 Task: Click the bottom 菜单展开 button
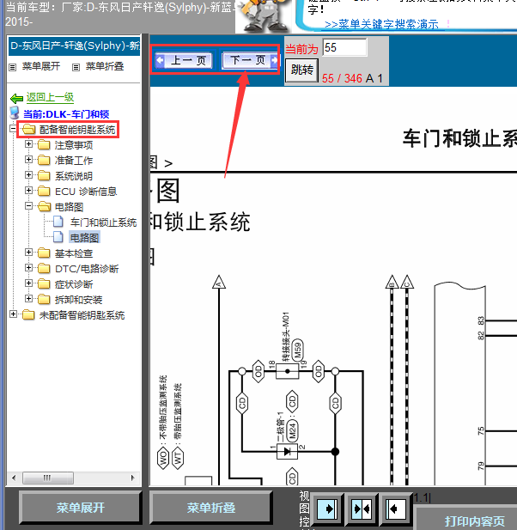point(80,508)
